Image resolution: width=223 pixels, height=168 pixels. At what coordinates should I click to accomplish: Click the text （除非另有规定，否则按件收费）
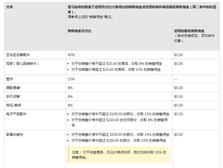click(x=194, y=38)
